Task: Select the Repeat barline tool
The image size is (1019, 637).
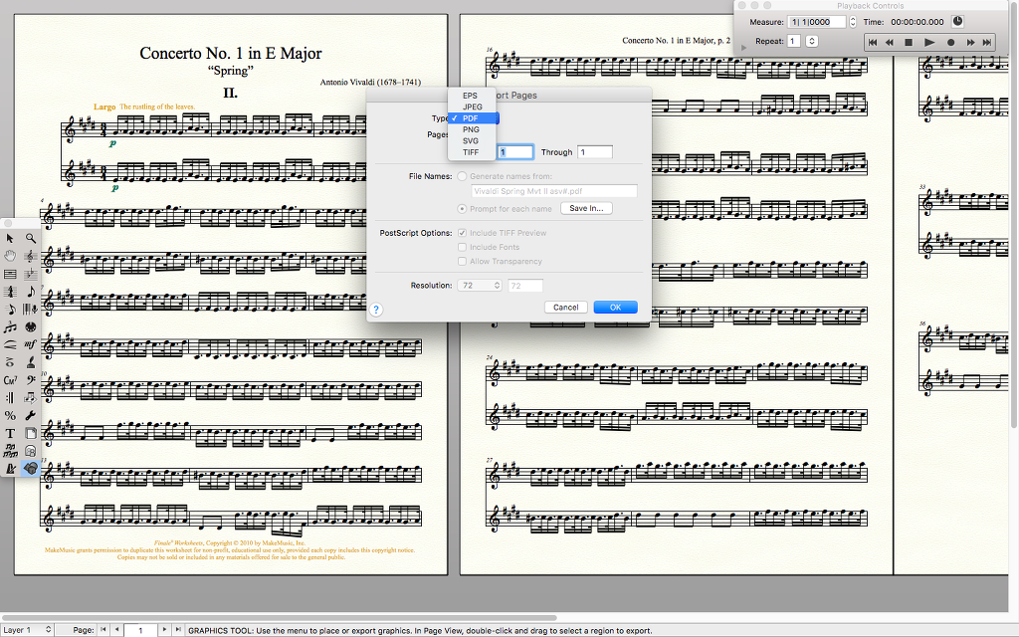Action: pyautogui.click(x=10, y=397)
